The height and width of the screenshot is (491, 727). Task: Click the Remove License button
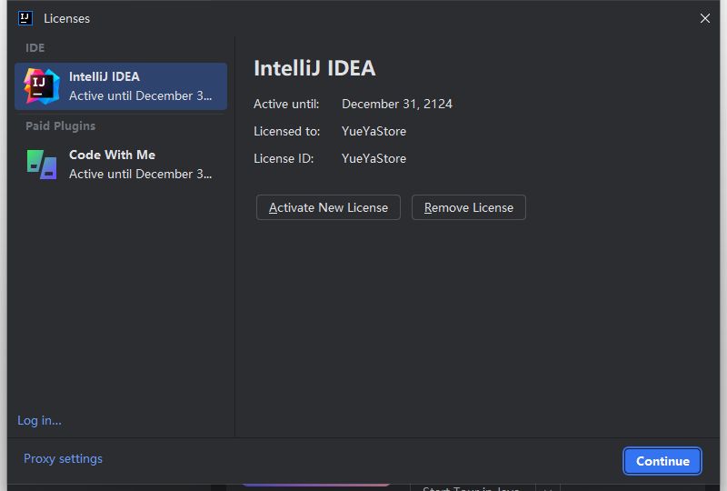[x=469, y=207]
